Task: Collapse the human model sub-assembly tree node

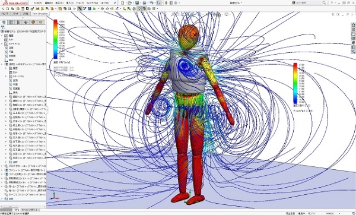Action: pos(2,64)
